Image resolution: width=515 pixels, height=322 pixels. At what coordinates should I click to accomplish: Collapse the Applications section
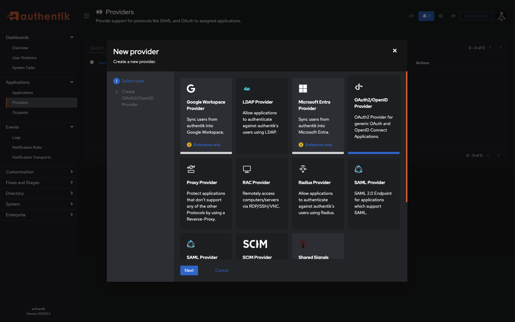39,82
